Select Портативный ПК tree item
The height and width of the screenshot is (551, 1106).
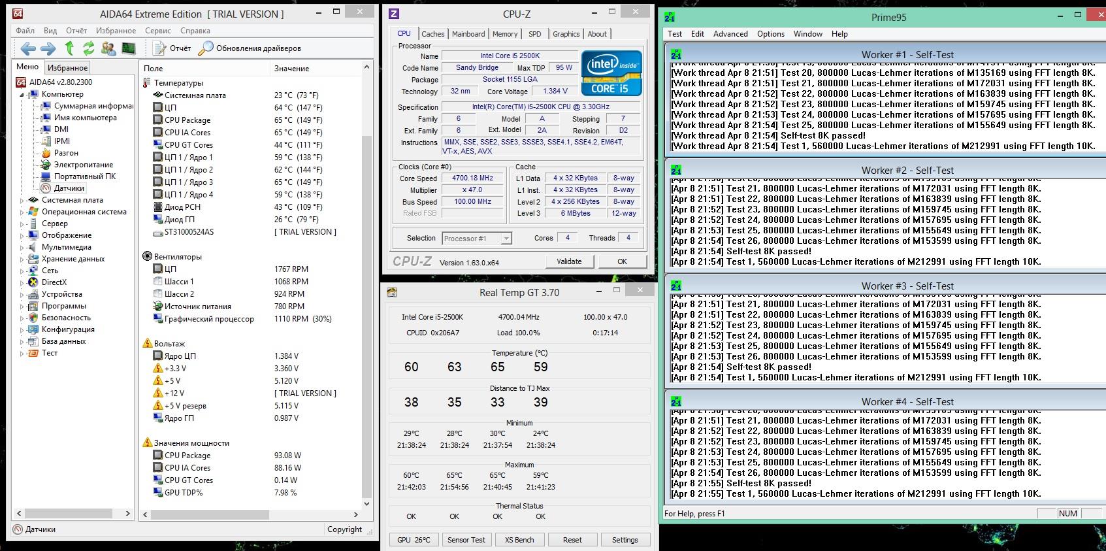(78, 176)
